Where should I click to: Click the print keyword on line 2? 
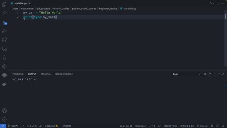coord(28,17)
